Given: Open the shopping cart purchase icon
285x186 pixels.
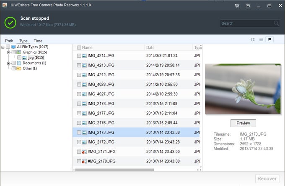Looking at the screenshot, I should [x=237, y=6].
